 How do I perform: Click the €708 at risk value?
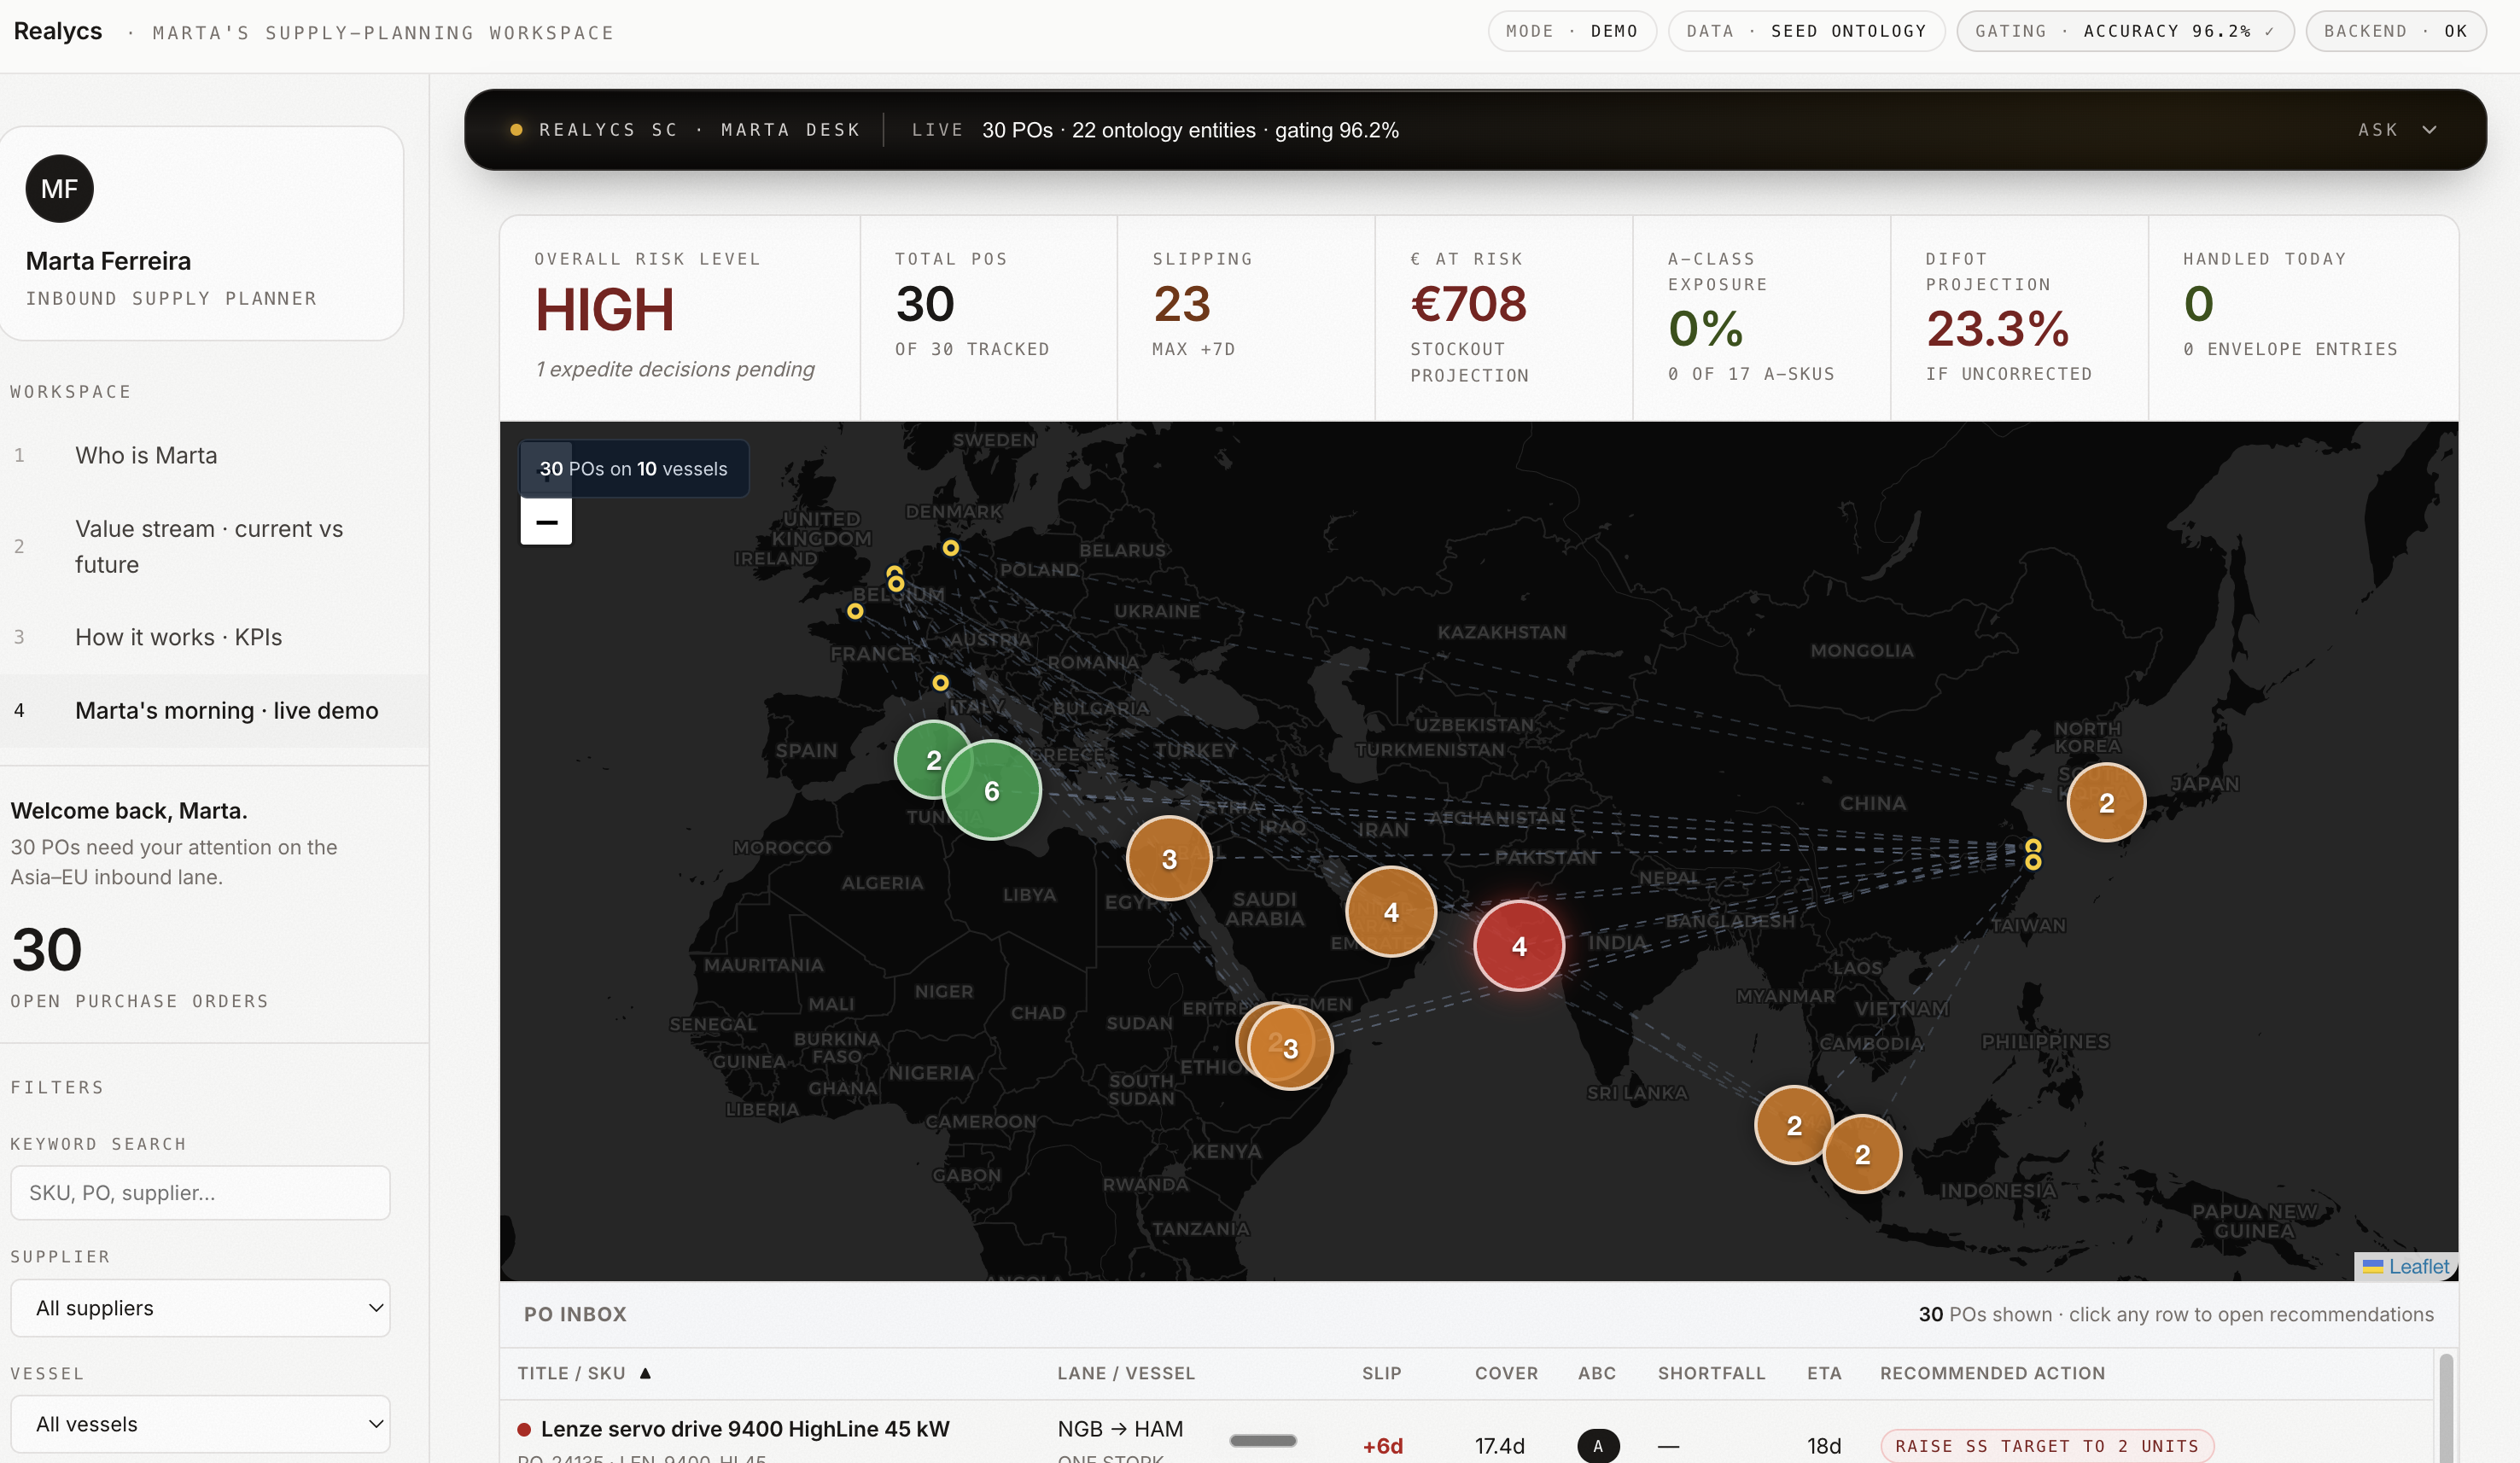pos(1468,304)
